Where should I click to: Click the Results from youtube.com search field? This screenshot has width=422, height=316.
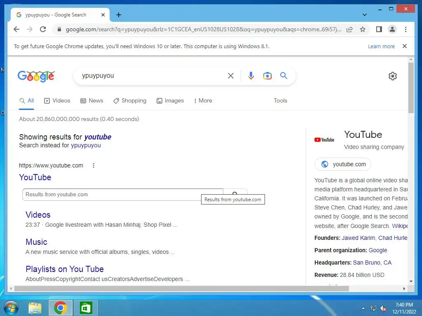123,195
